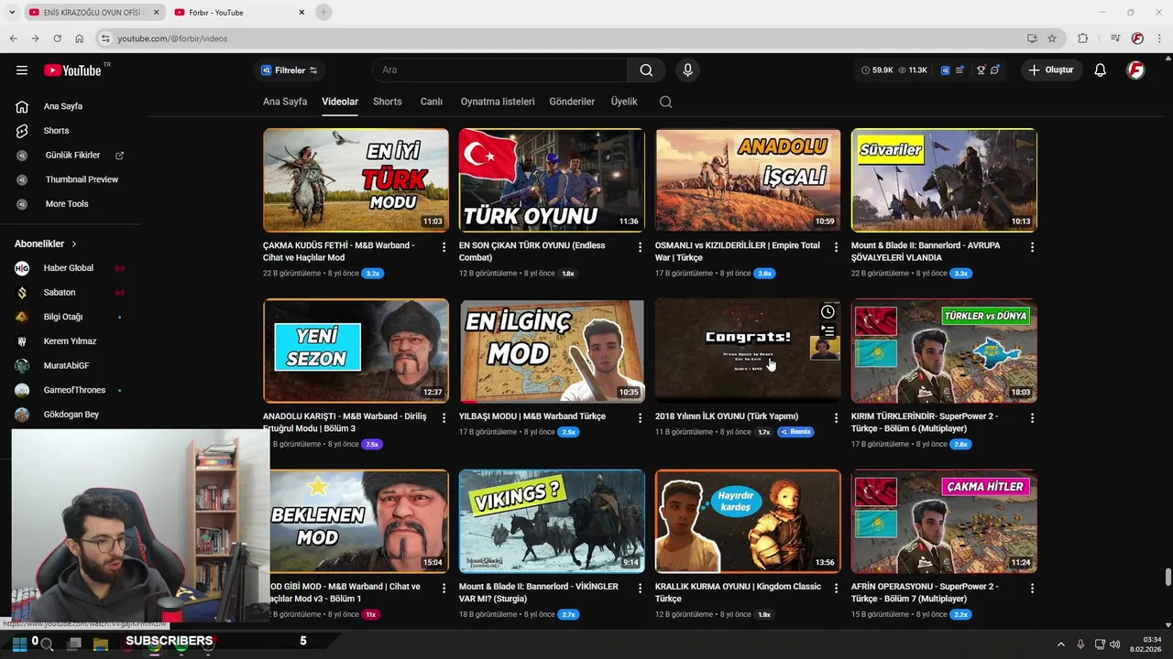Click the Chrome address bar URL
The height and width of the screenshot is (659, 1173).
[x=171, y=38]
